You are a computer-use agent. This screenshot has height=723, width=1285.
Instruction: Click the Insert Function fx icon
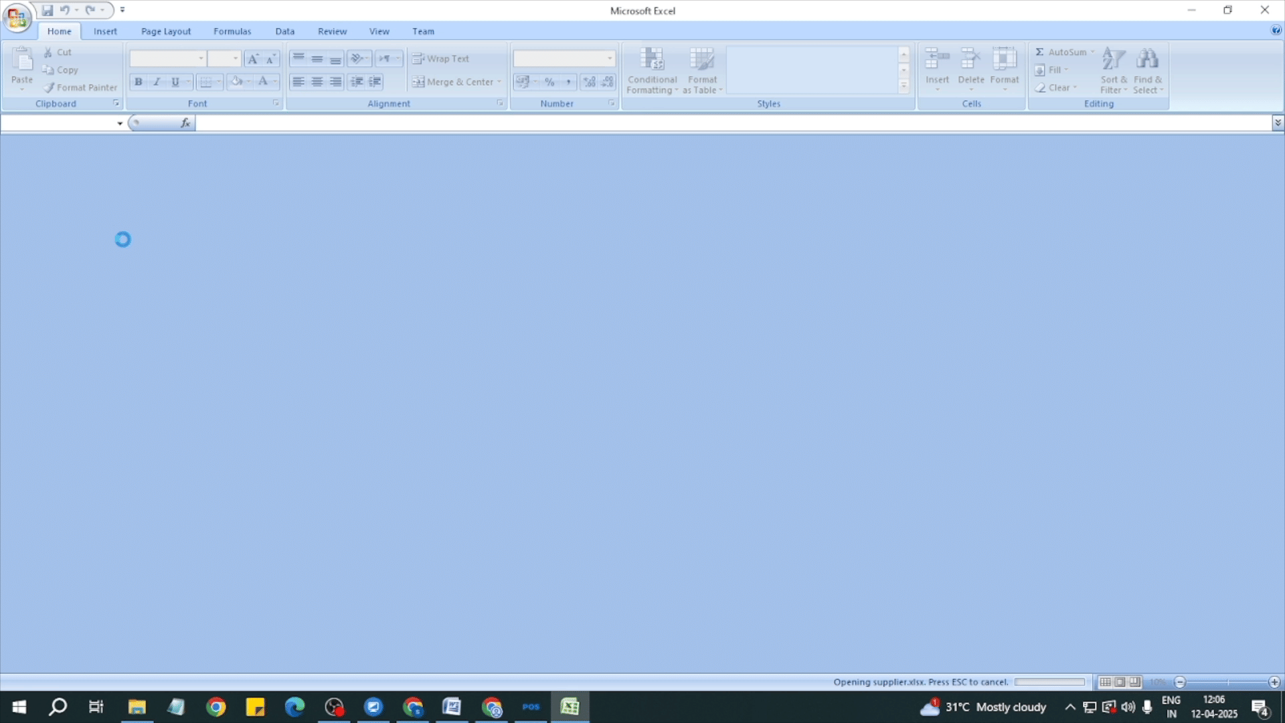click(x=185, y=123)
